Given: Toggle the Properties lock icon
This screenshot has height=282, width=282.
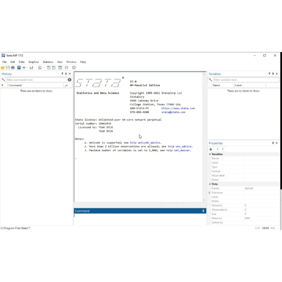Looking at the screenshot, I should click(211, 149).
